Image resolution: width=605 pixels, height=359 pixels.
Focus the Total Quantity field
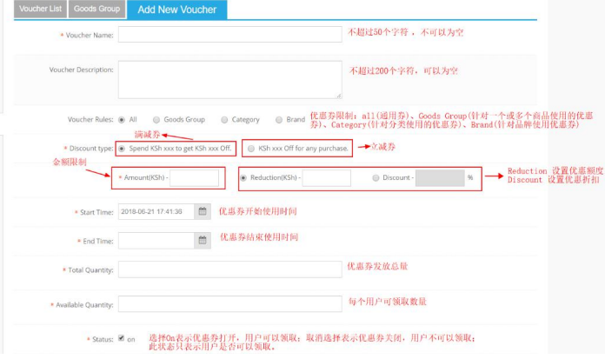pyautogui.click(x=230, y=269)
